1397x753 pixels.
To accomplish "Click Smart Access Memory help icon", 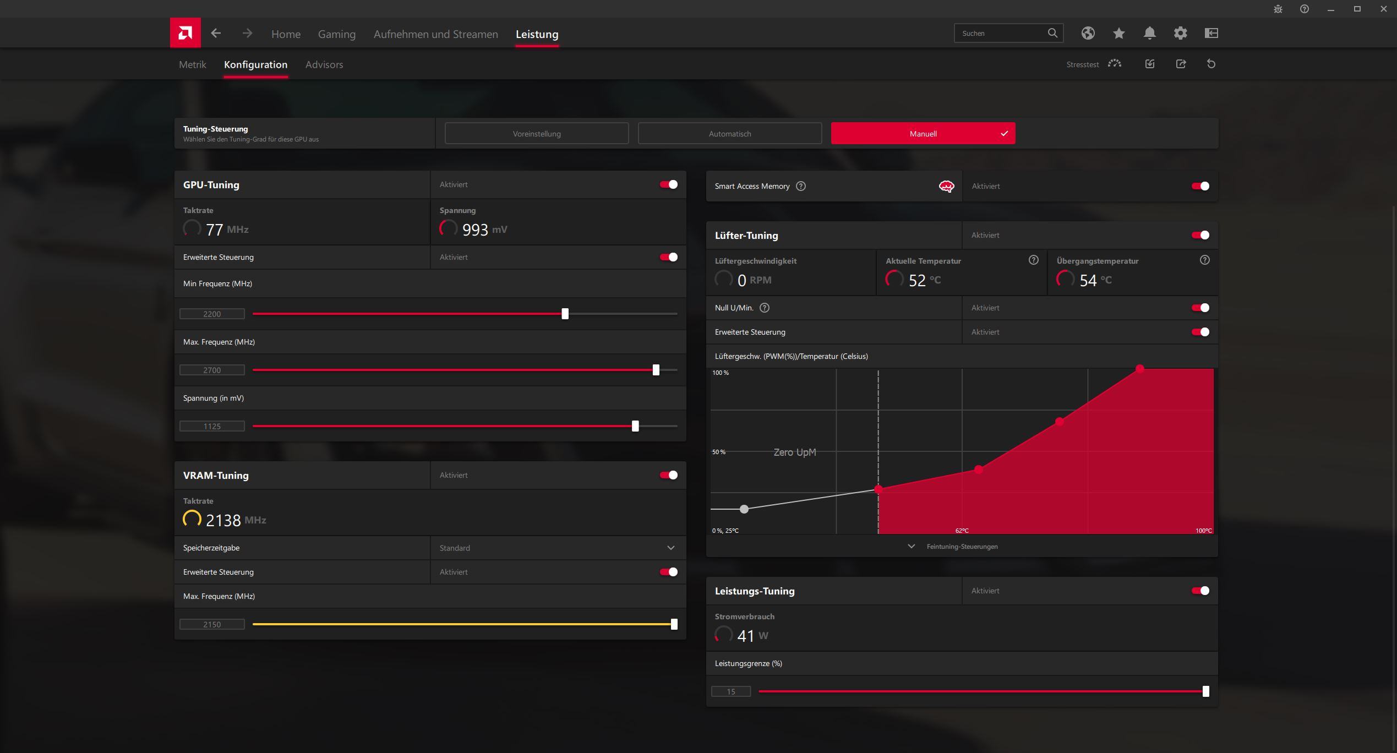I will (x=801, y=186).
